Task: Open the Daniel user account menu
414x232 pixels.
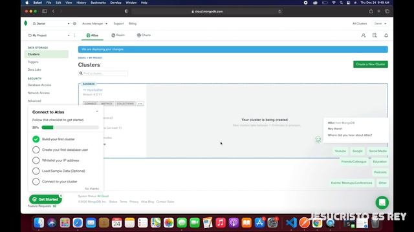Action: 380,24
